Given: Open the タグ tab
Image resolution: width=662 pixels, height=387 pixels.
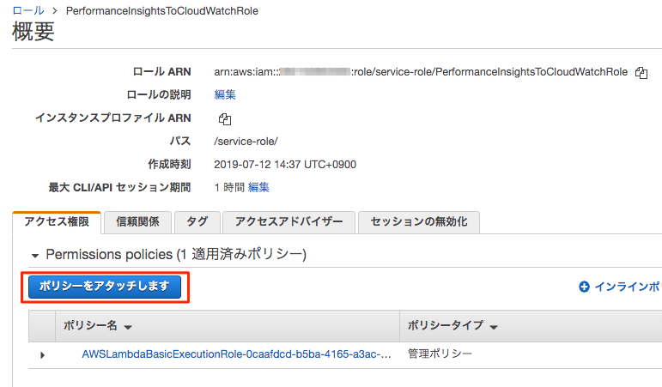Looking at the screenshot, I should tap(197, 222).
